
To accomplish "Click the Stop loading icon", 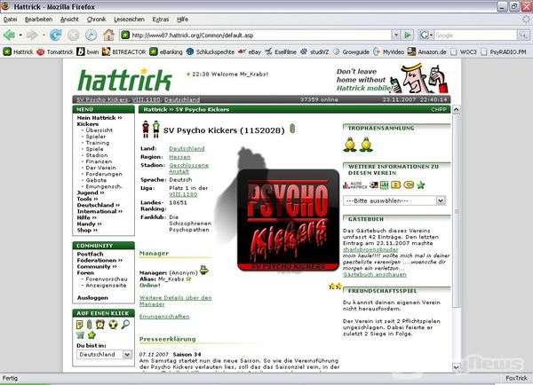I will click(x=73, y=35).
